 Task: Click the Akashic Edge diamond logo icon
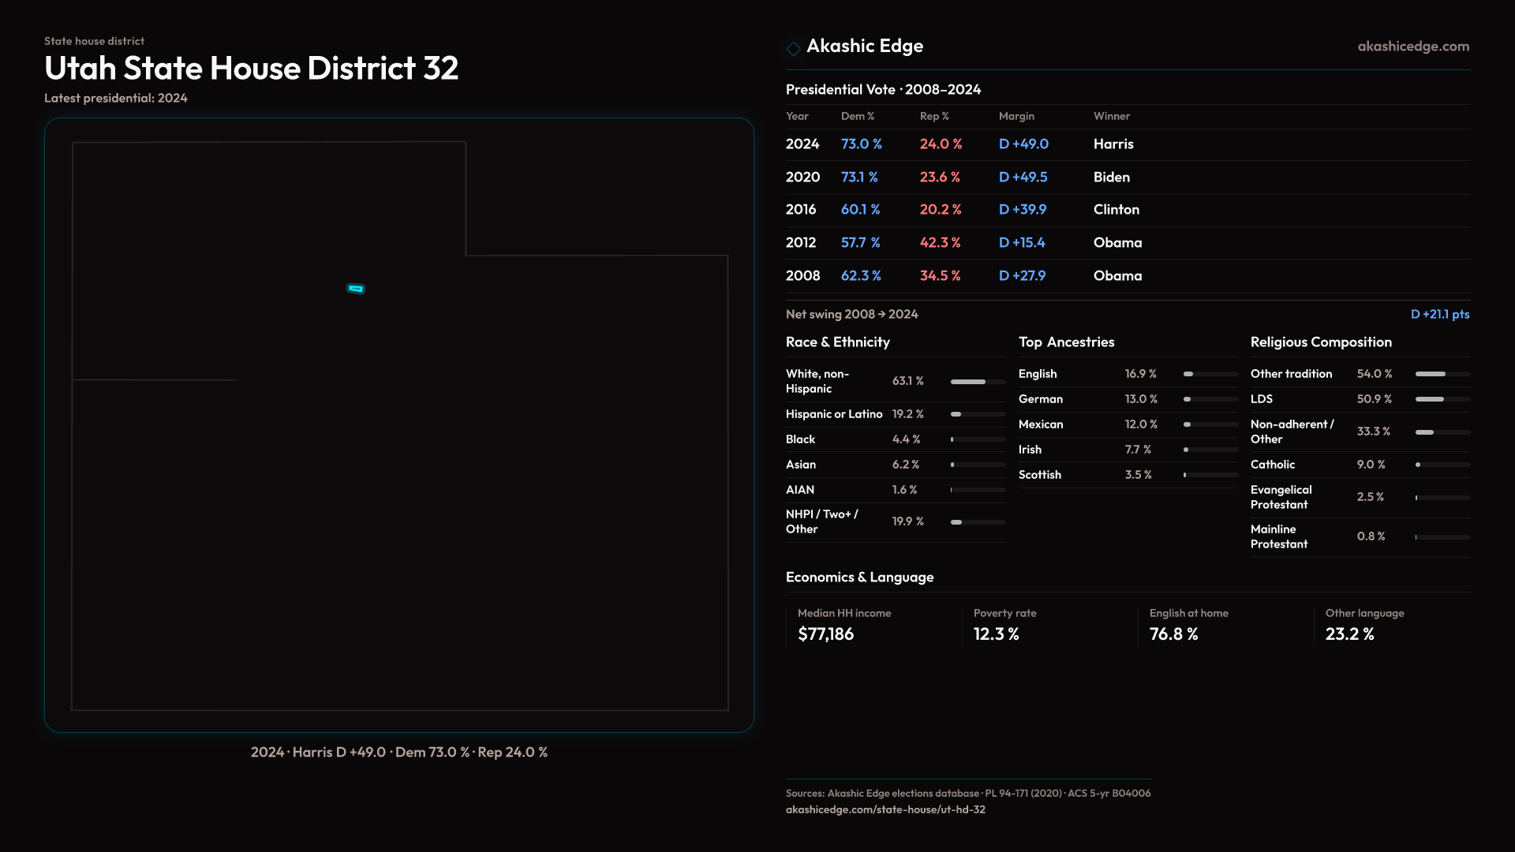tap(793, 48)
